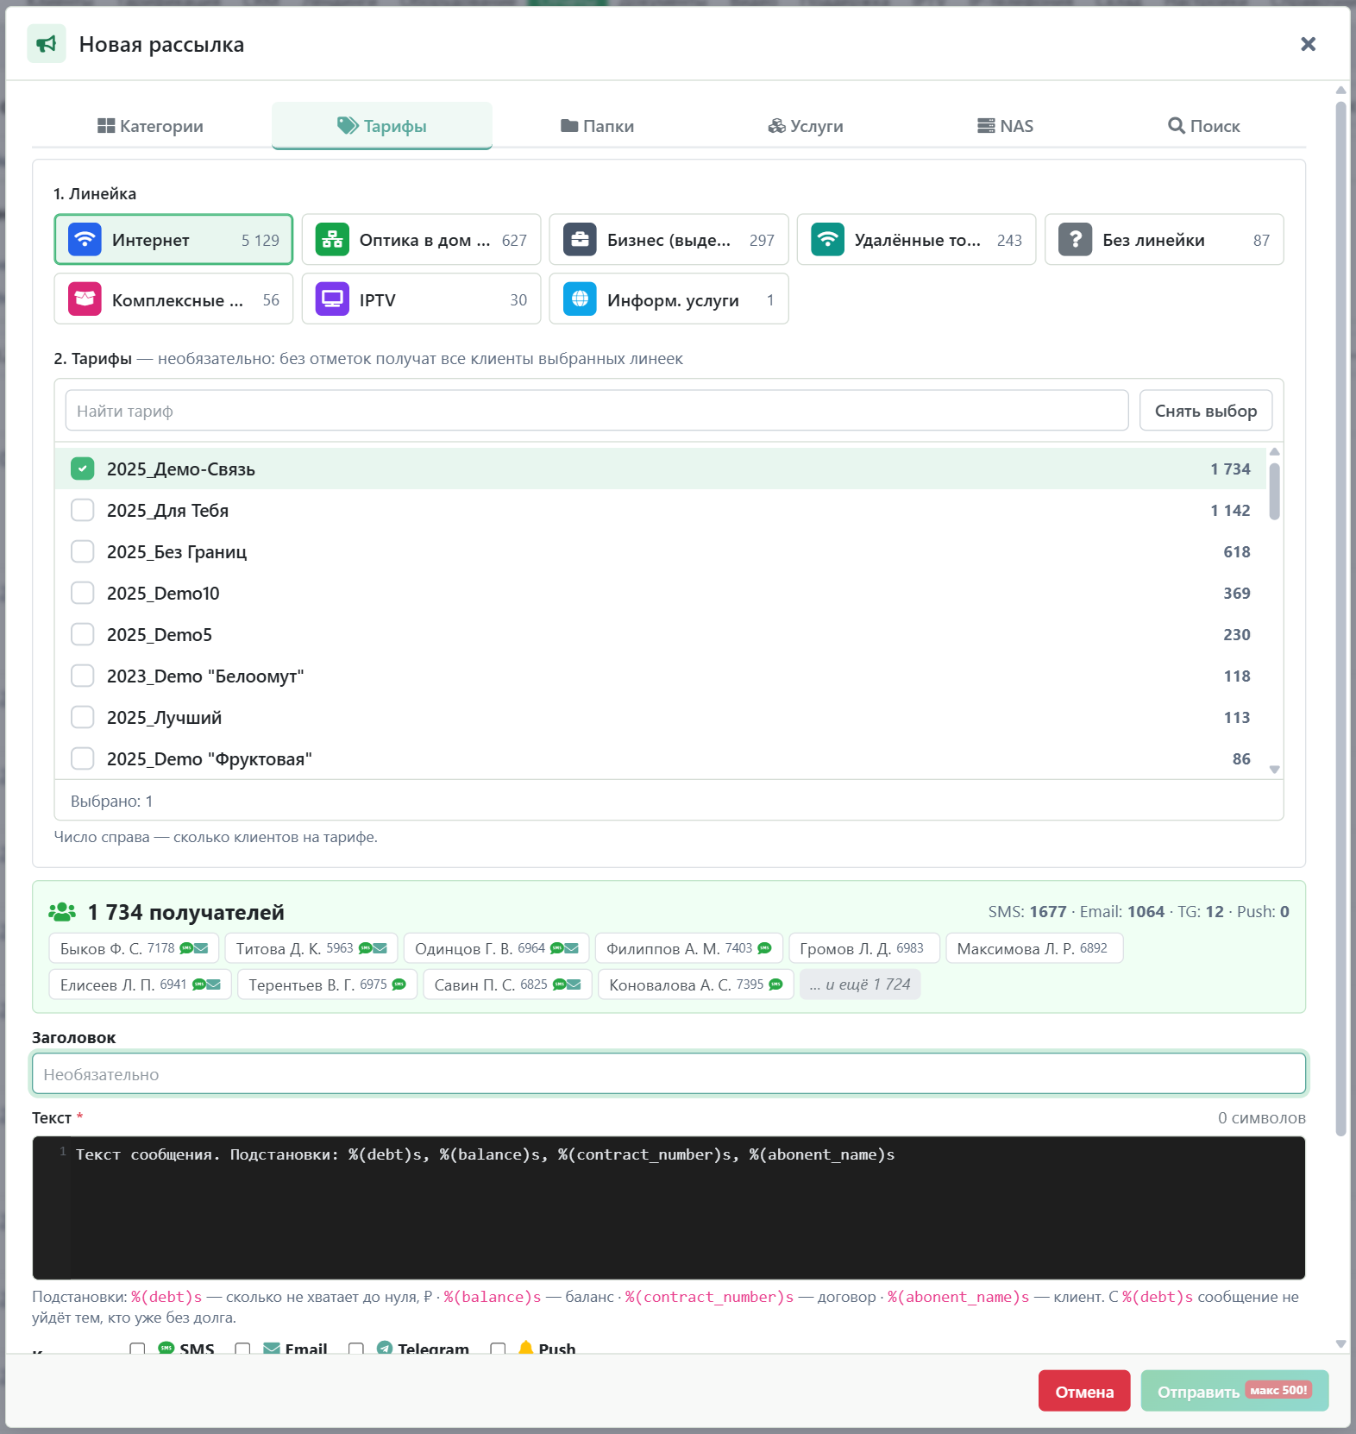Image resolution: width=1356 pixels, height=1434 pixels.
Task: Click the tariff list scroll-down arrow
Action: (1274, 770)
